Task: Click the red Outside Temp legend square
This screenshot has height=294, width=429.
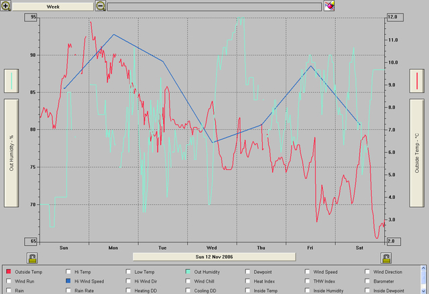Action: click(x=8, y=273)
